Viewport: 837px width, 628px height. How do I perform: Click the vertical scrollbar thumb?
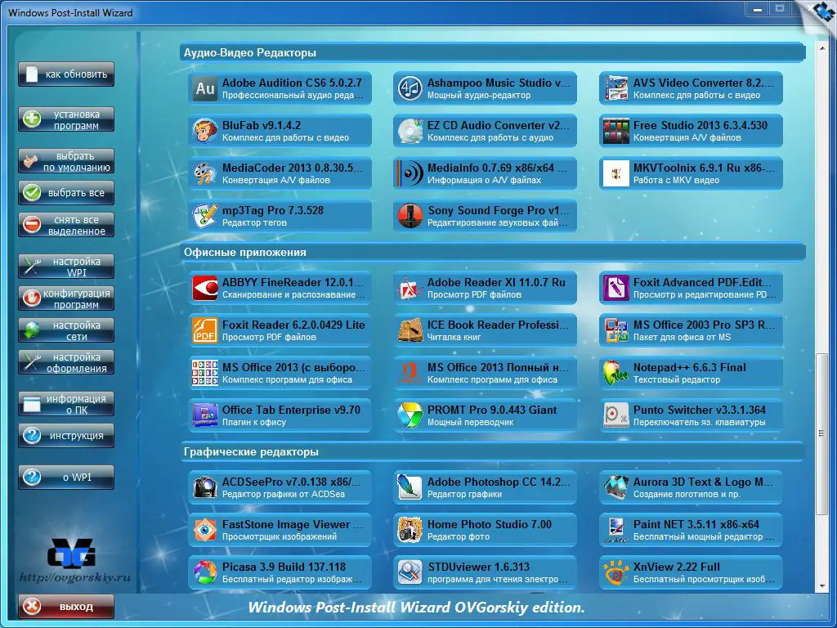(822, 433)
